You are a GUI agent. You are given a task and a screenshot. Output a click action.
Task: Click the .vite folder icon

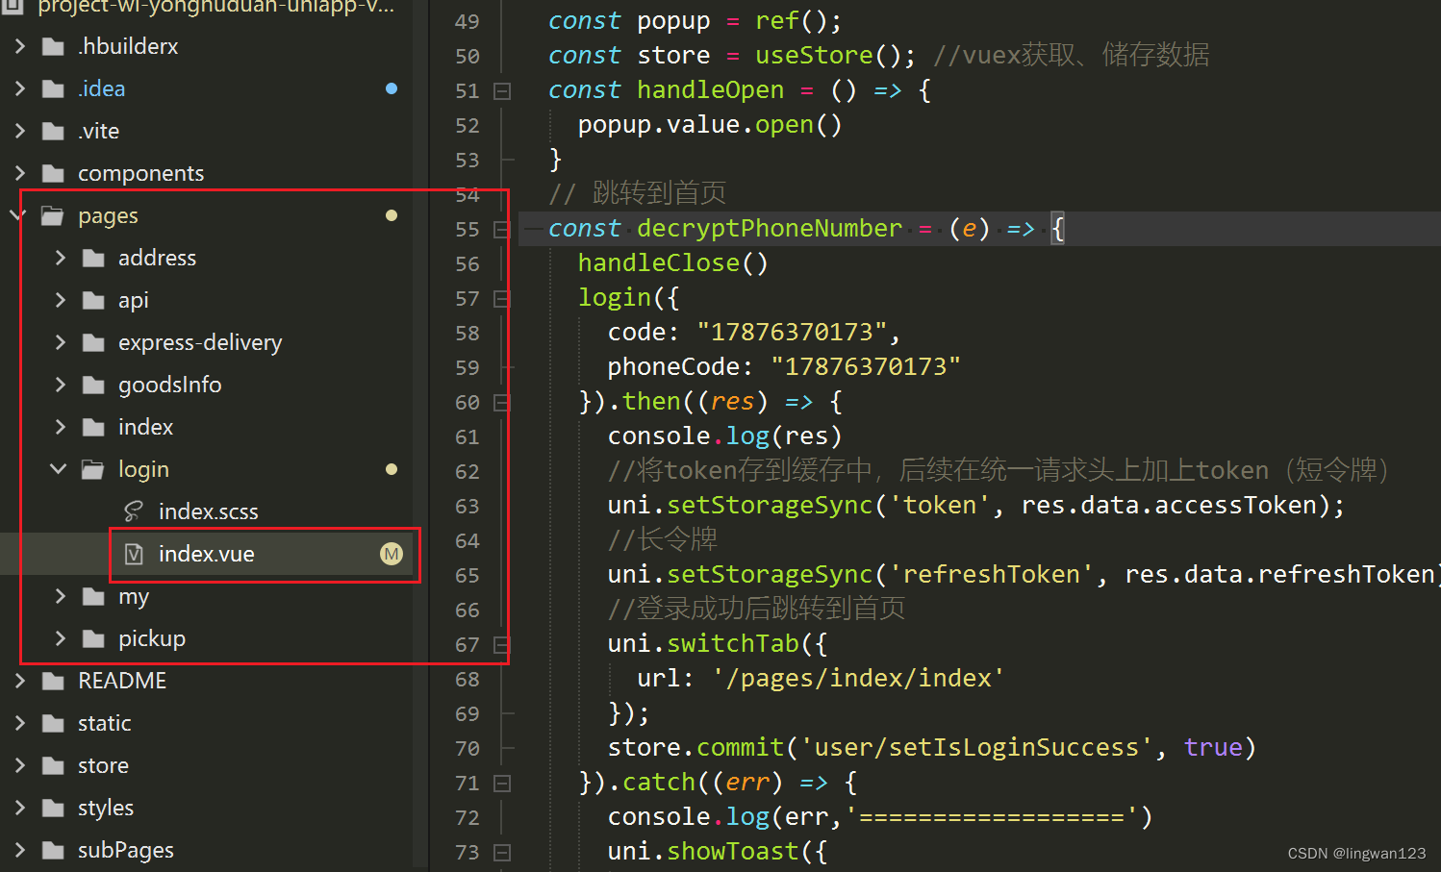tap(53, 131)
